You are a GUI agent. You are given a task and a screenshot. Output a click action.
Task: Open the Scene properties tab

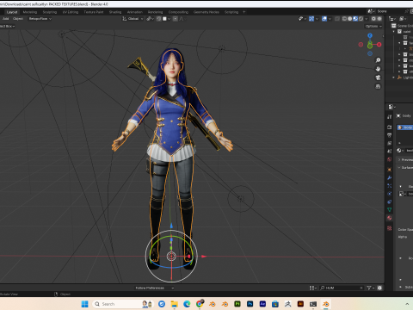click(390, 151)
